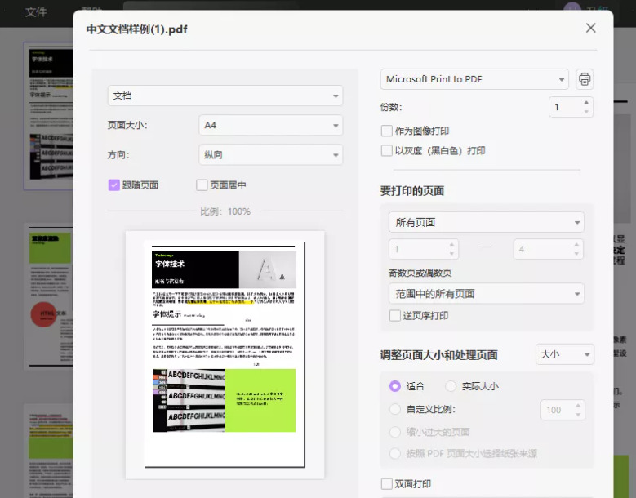Open the 纵向 orientation dropdown
Viewport: 636px width, 498px height.
click(x=270, y=154)
